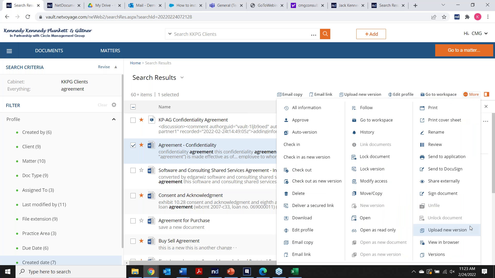Image resolution: width=495 pixels, height=278 pixels.
Task: Open the Email copy toolbar icon
Action: coord(290,94)
